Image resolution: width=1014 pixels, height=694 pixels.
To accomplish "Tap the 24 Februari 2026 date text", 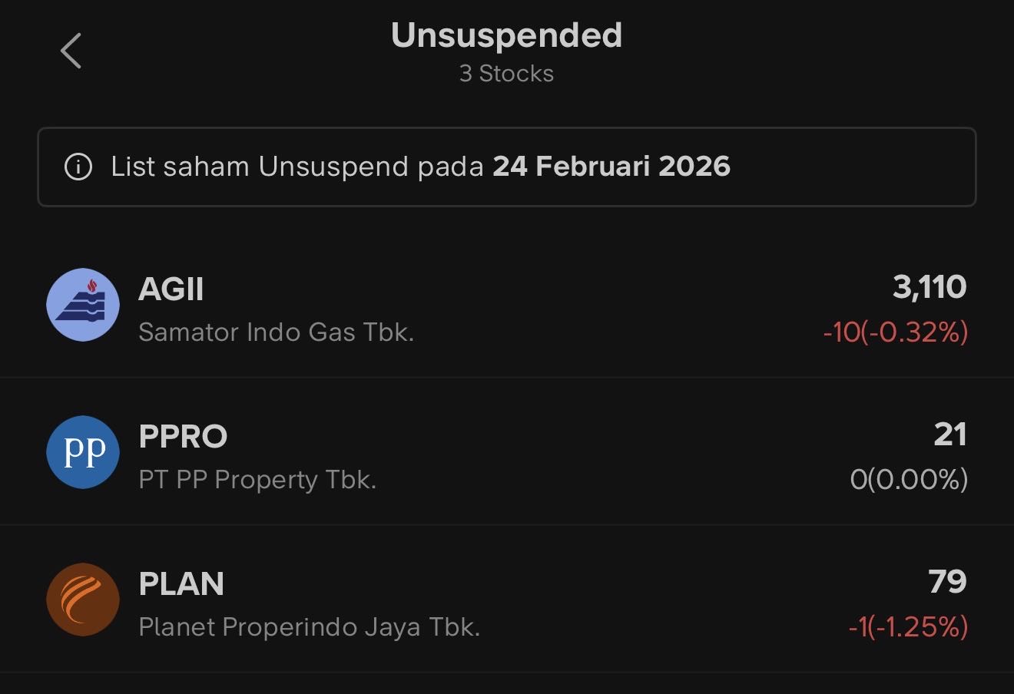I will [x=611, y=167].
